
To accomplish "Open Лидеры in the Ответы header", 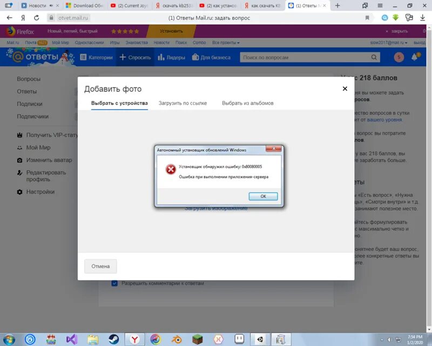I will pos(171,57).
